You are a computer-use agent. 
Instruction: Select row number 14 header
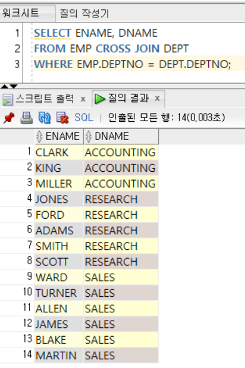point(17,355)
